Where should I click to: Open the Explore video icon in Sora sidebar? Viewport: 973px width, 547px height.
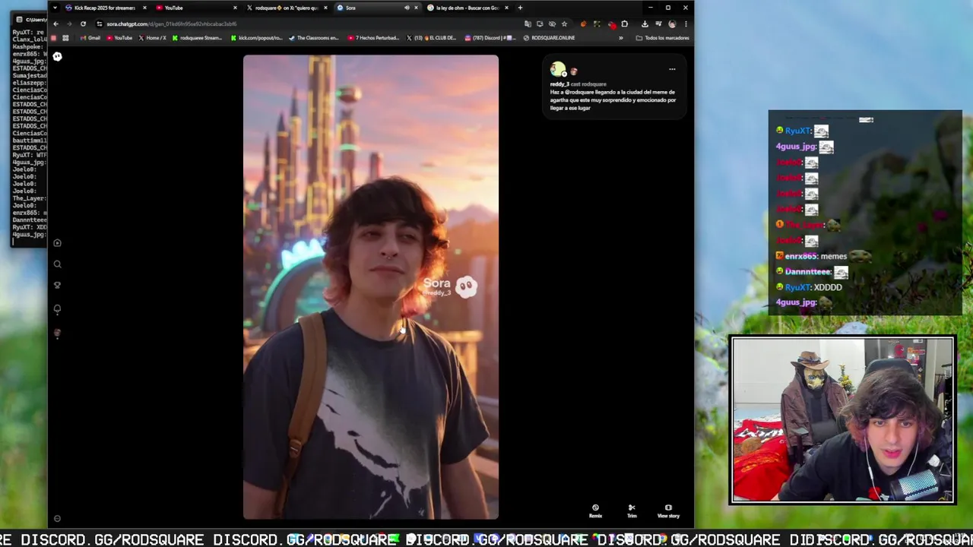pyautogui.click(x=57, y=243)
